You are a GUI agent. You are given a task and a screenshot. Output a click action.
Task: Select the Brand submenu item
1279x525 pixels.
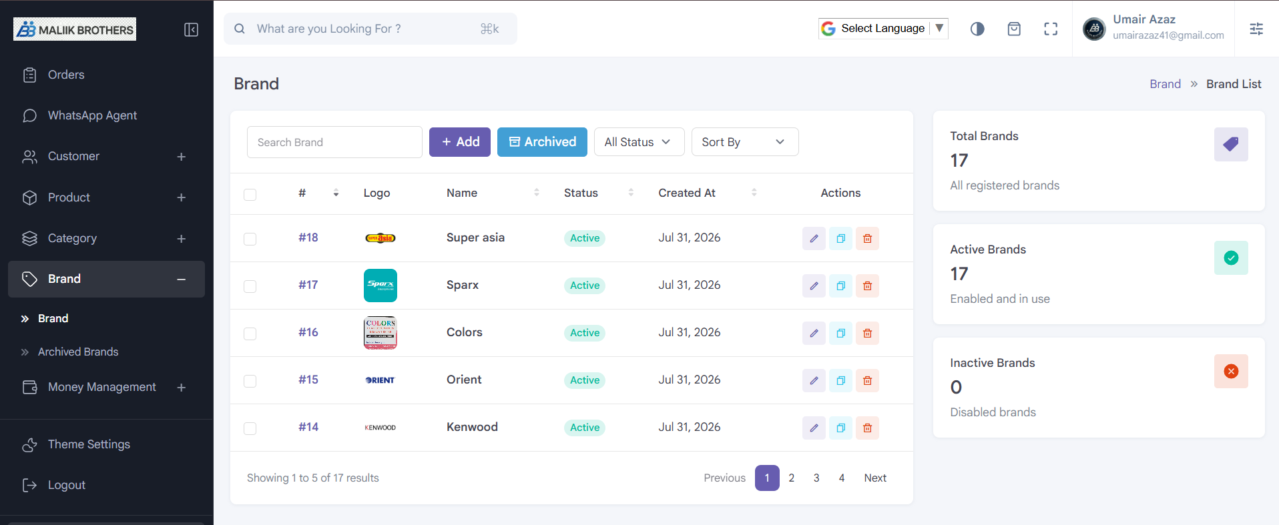[x=53, y=318]
